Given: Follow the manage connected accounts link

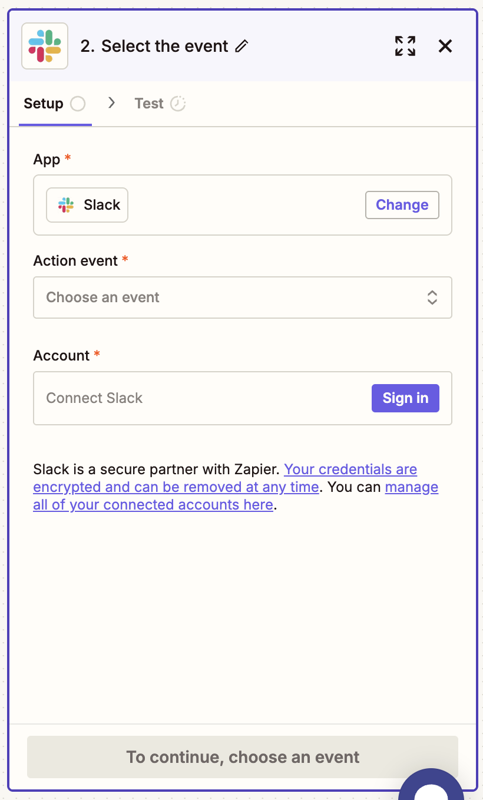Looking at the screenshot, I should pos(411,488).
